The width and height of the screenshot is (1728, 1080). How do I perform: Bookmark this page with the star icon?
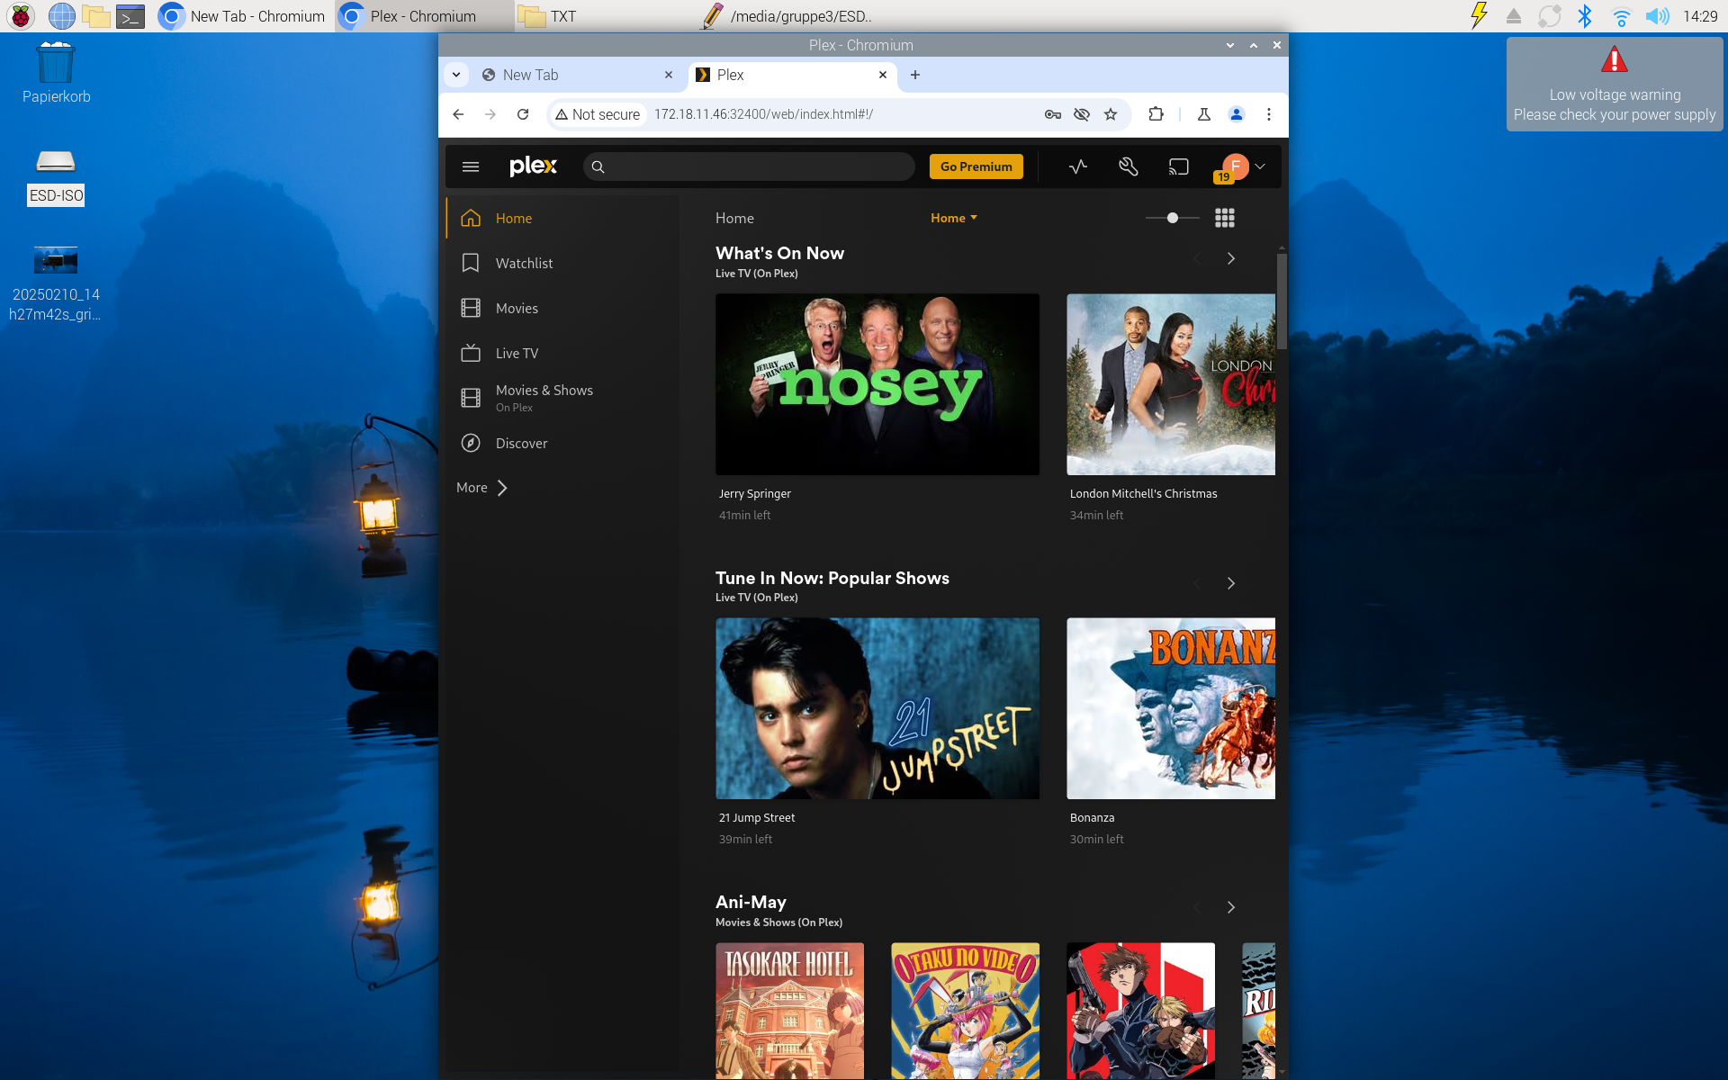pos(1111,114)
